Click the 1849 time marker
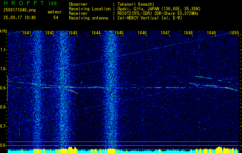 212,33
